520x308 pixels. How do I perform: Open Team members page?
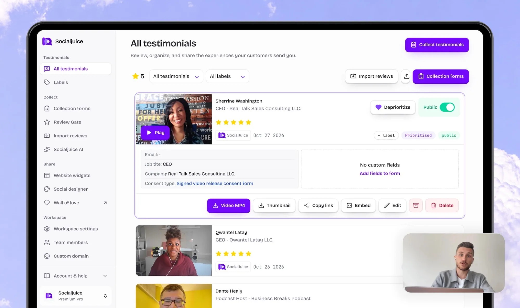[x=75, y=242]
